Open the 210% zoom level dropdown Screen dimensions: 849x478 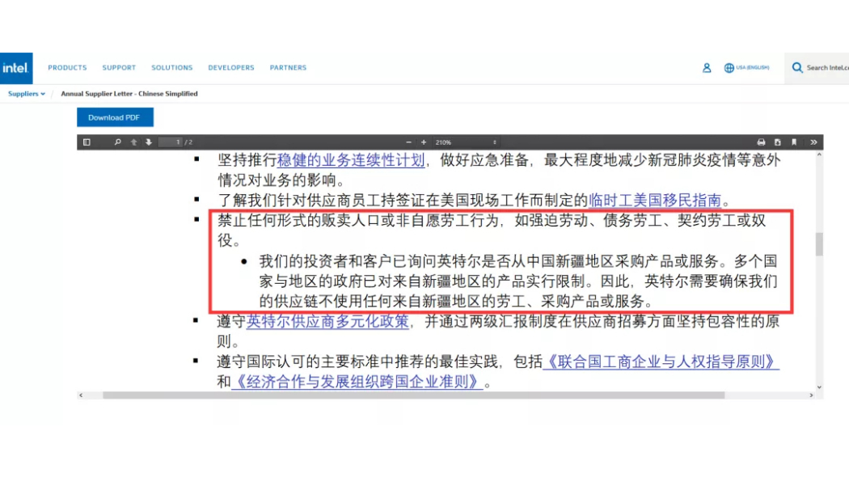coord(467,142)
